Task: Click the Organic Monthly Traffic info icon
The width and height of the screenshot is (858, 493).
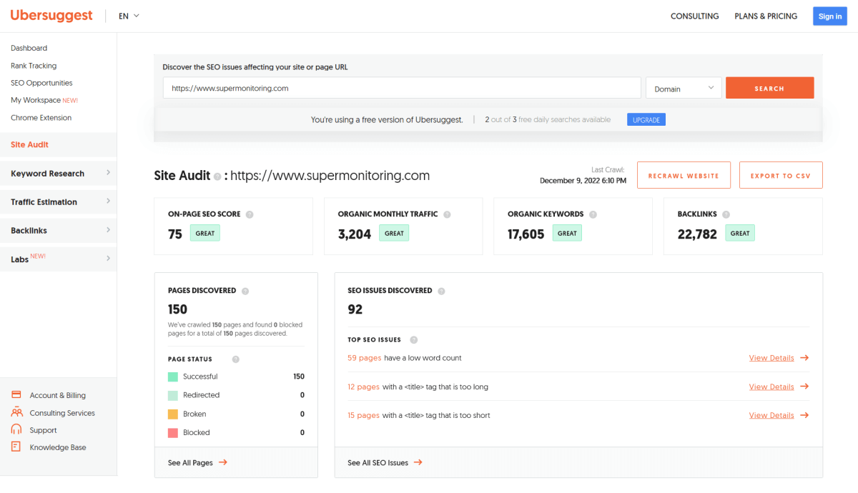Action: (x=447, y=214)
